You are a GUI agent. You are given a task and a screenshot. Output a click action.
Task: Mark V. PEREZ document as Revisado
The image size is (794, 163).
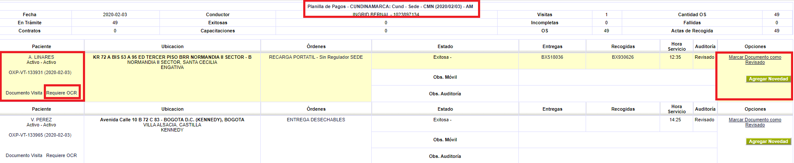point(755,122)
